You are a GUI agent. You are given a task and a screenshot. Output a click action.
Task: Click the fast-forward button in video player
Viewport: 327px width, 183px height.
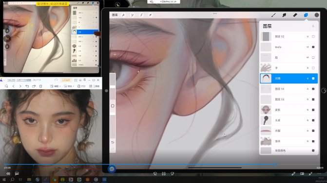pyautogui.click(x=172, y=174)
